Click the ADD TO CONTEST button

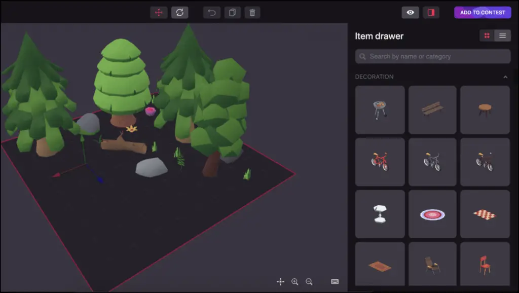483,13
